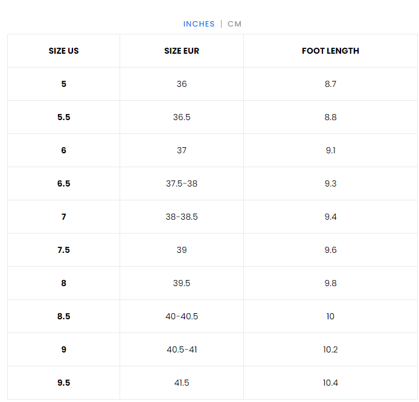Select US size 6.5 cell
The image size is (419, 402).
click(63, 183)
